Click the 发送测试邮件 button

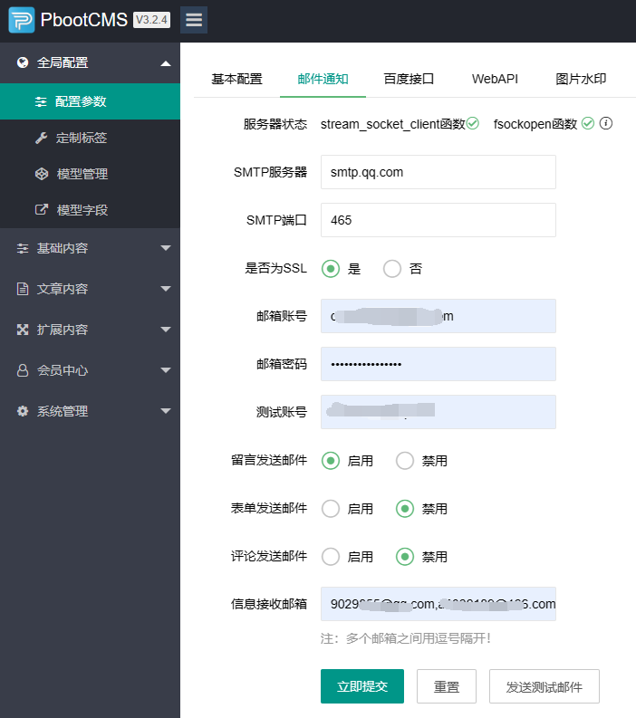(x=544, y=686)
